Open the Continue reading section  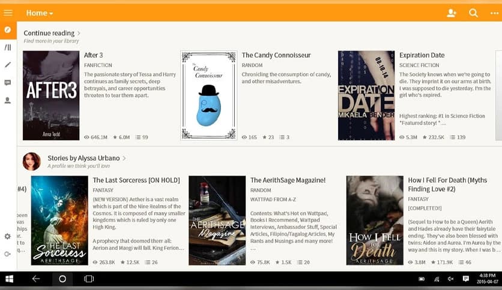(x=49, y=33)
